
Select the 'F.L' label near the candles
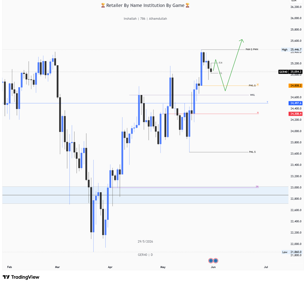221,73
